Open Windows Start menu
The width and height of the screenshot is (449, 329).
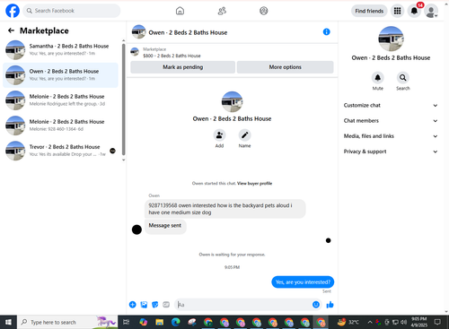click(x=8, y=322)
